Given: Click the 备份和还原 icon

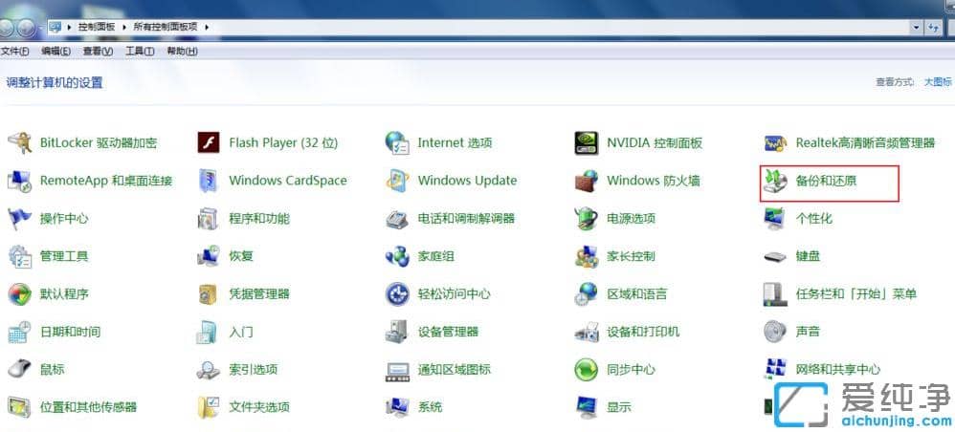Looking at the screenshot, I should pyautogui.click(x=775, y=181).
